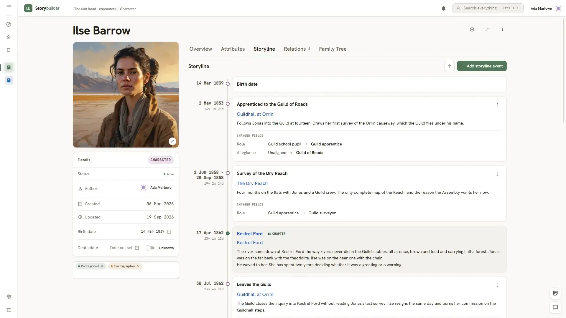566x318 pixels.
Task: Open options for Apprenticed to the Guild event
Action: 498,105
